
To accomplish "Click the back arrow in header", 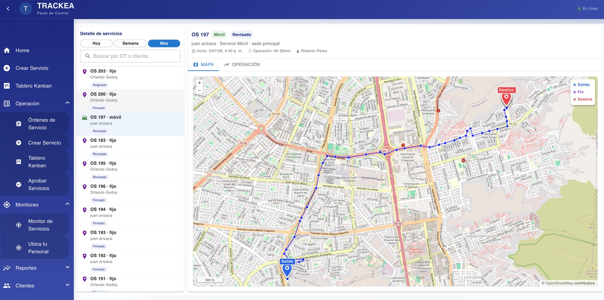I will pyautogui.click(x=8, y=9).
